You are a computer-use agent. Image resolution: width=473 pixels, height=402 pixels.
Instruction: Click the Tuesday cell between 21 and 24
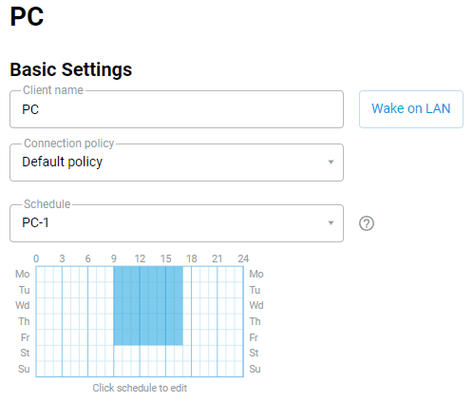tap(230, 290)
